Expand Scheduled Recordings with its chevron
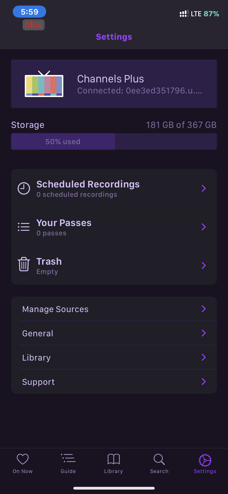Image resolution: width=228 pixels, height=494 pixels. (x=204, y=188)
